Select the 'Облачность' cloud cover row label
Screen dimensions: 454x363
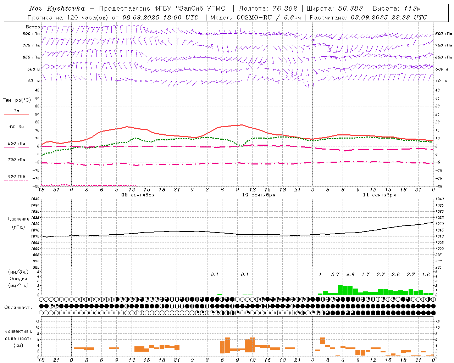pyautogui.click(x=18, y=308)
